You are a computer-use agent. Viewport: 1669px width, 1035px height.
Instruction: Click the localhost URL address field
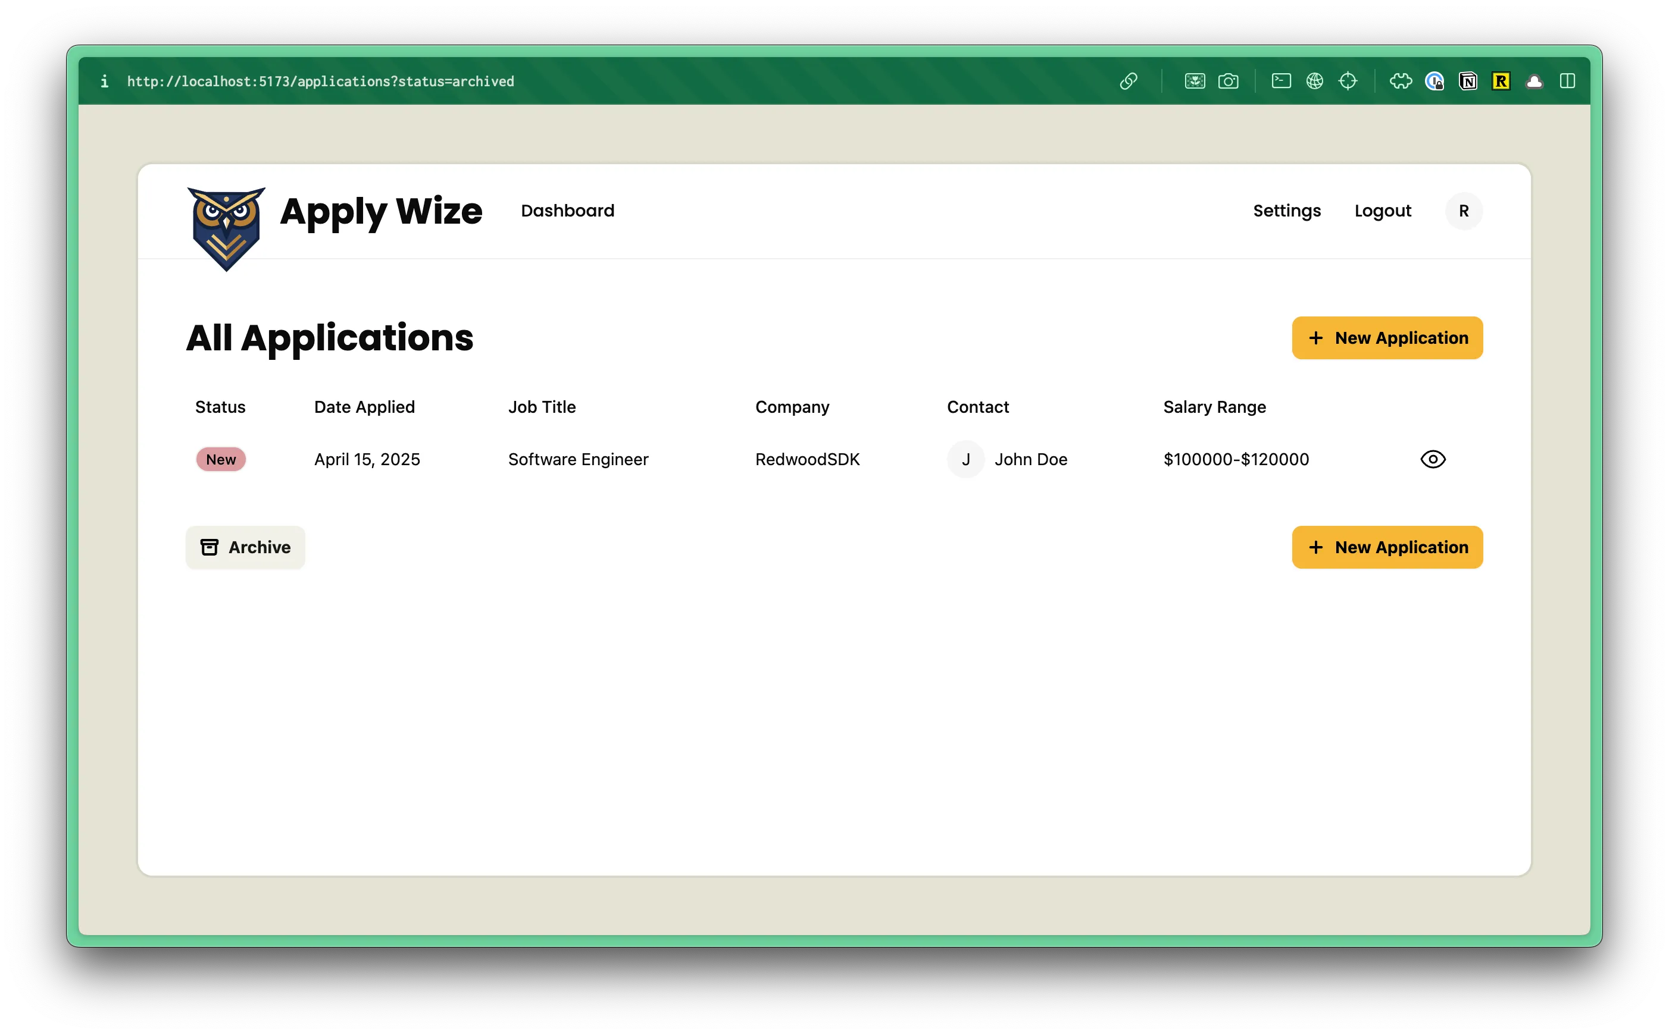320,81
